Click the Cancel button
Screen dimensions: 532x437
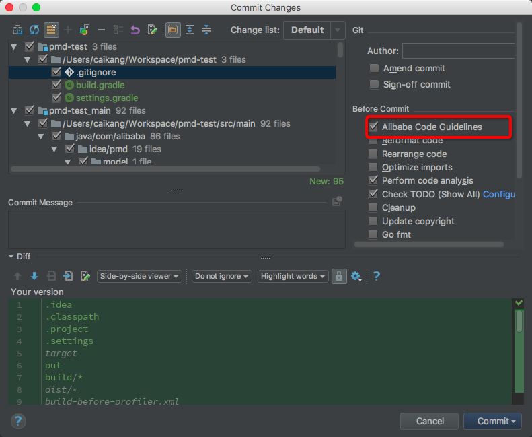[429, 421]
